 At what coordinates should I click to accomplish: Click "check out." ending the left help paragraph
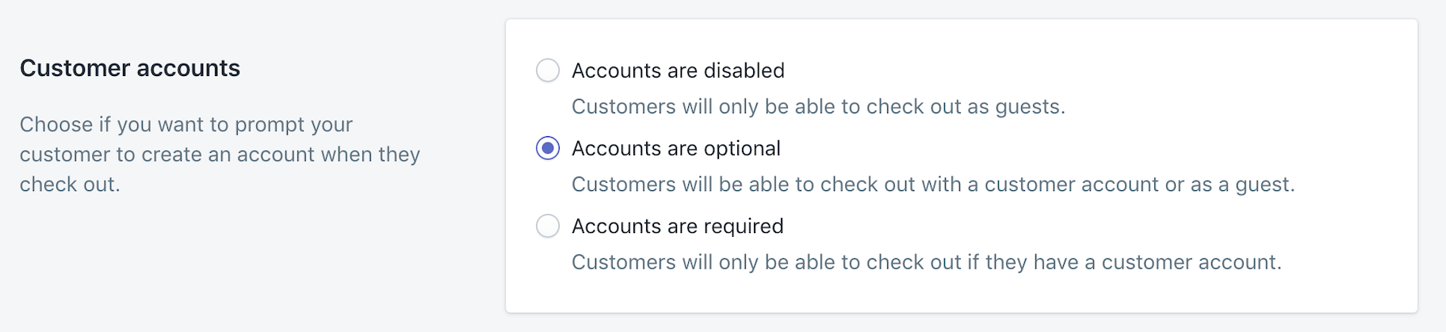point(70,185)
